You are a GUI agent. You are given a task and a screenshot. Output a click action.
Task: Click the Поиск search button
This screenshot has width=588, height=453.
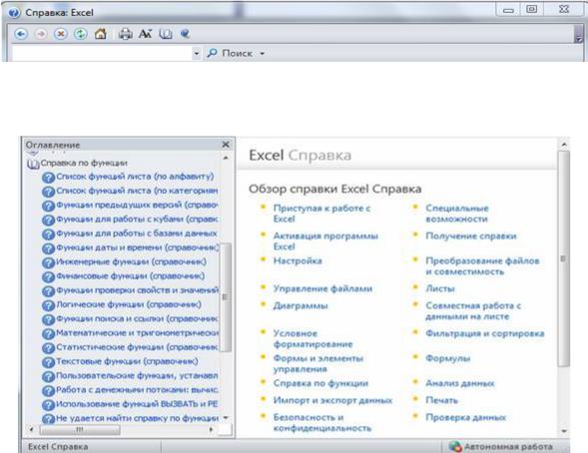point(230,53)
